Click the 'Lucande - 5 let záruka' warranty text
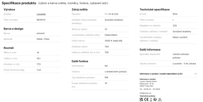203x102 pixels. tap(184, 64)
